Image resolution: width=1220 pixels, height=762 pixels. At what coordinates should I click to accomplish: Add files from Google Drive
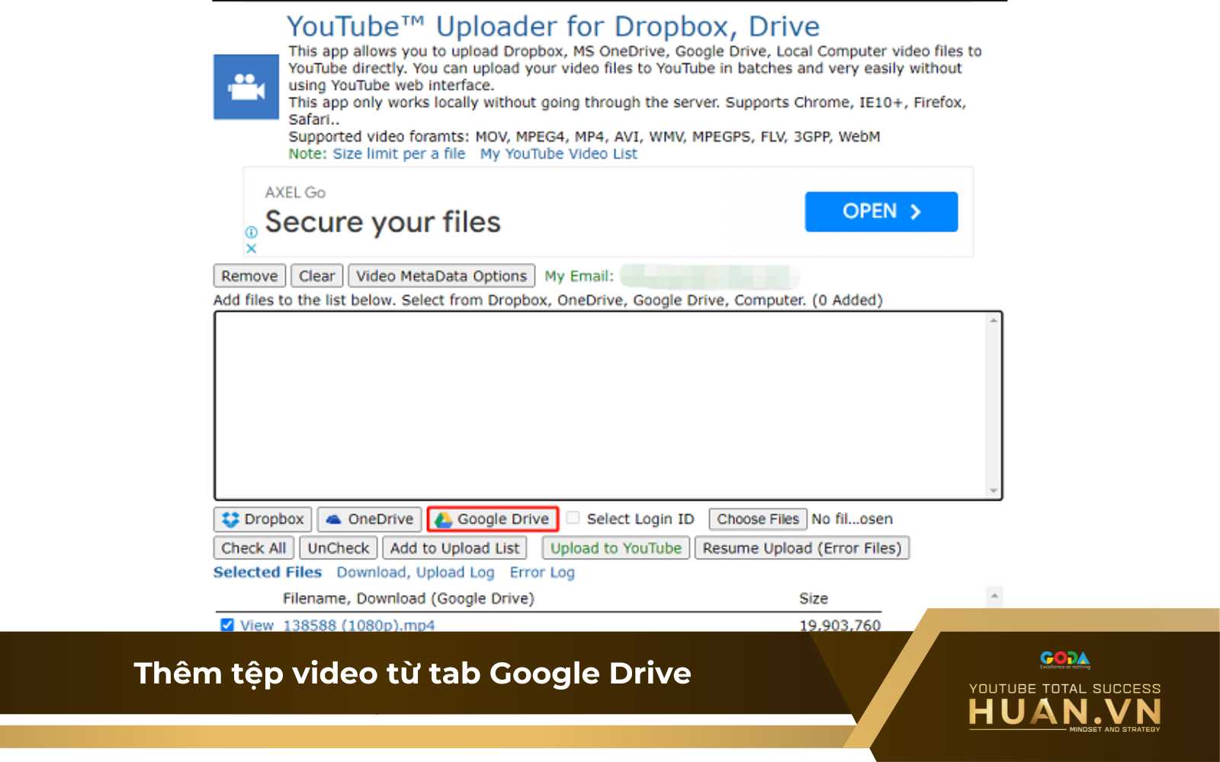493,519
